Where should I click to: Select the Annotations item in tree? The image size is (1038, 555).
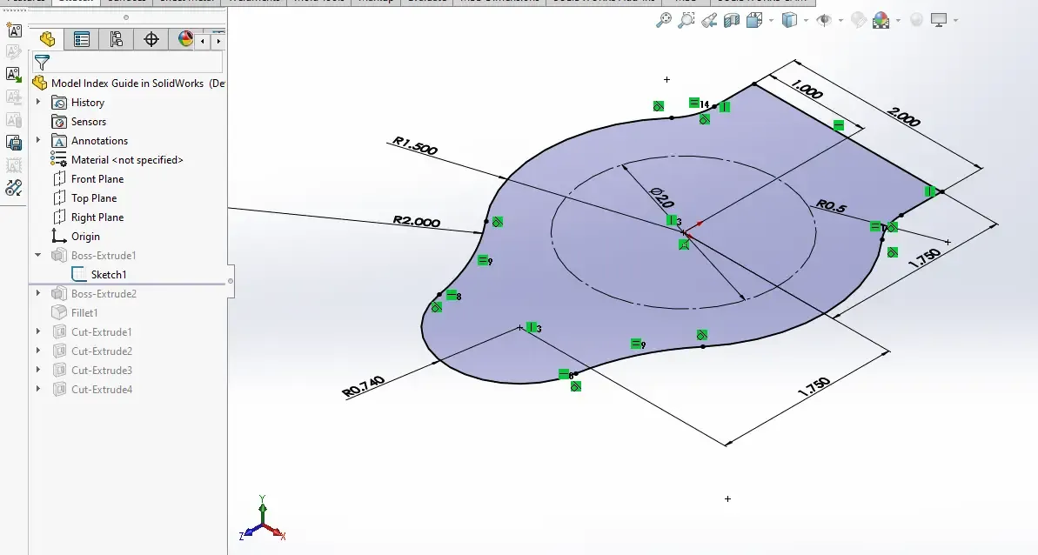click(x=90, y=141)
